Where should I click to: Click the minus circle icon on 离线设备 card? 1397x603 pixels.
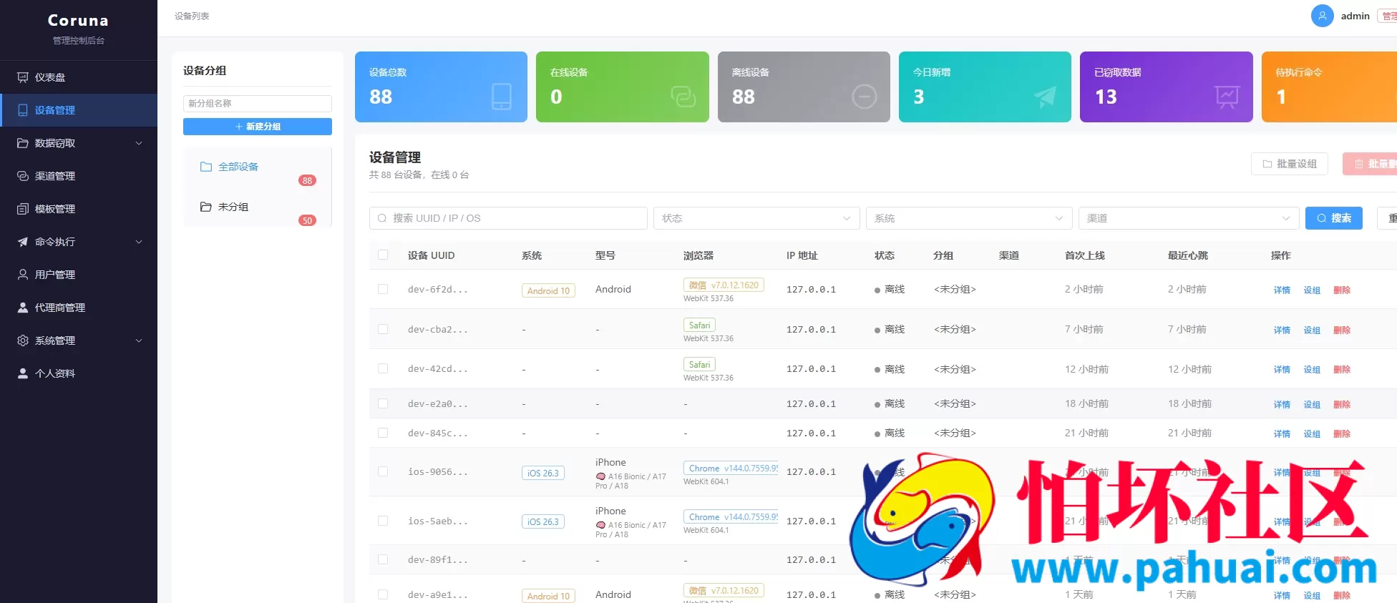coord(864,97)
